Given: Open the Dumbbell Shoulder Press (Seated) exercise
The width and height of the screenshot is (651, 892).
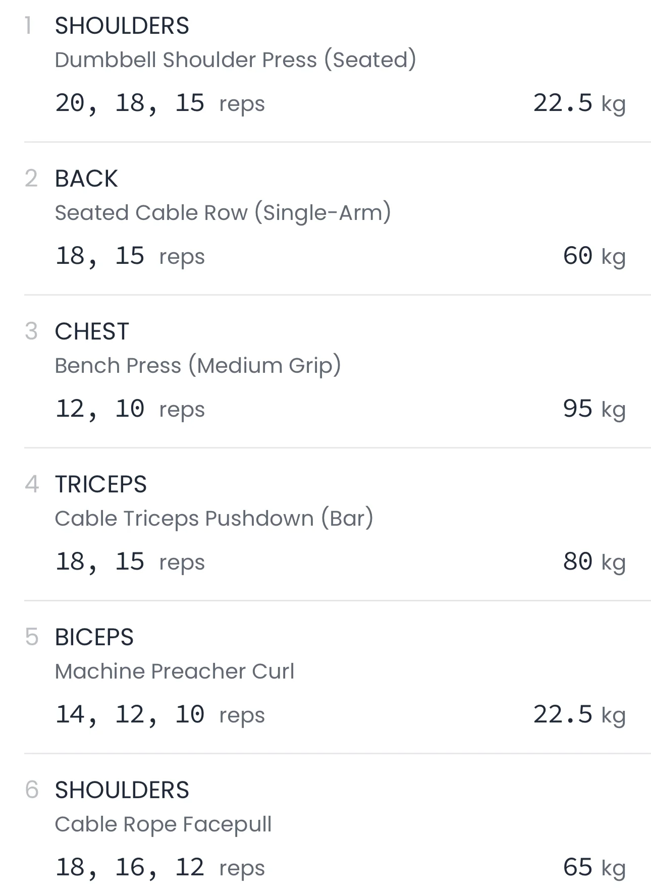Looking at the screenshot, I should pyautogui.click(x=235, y=60).
